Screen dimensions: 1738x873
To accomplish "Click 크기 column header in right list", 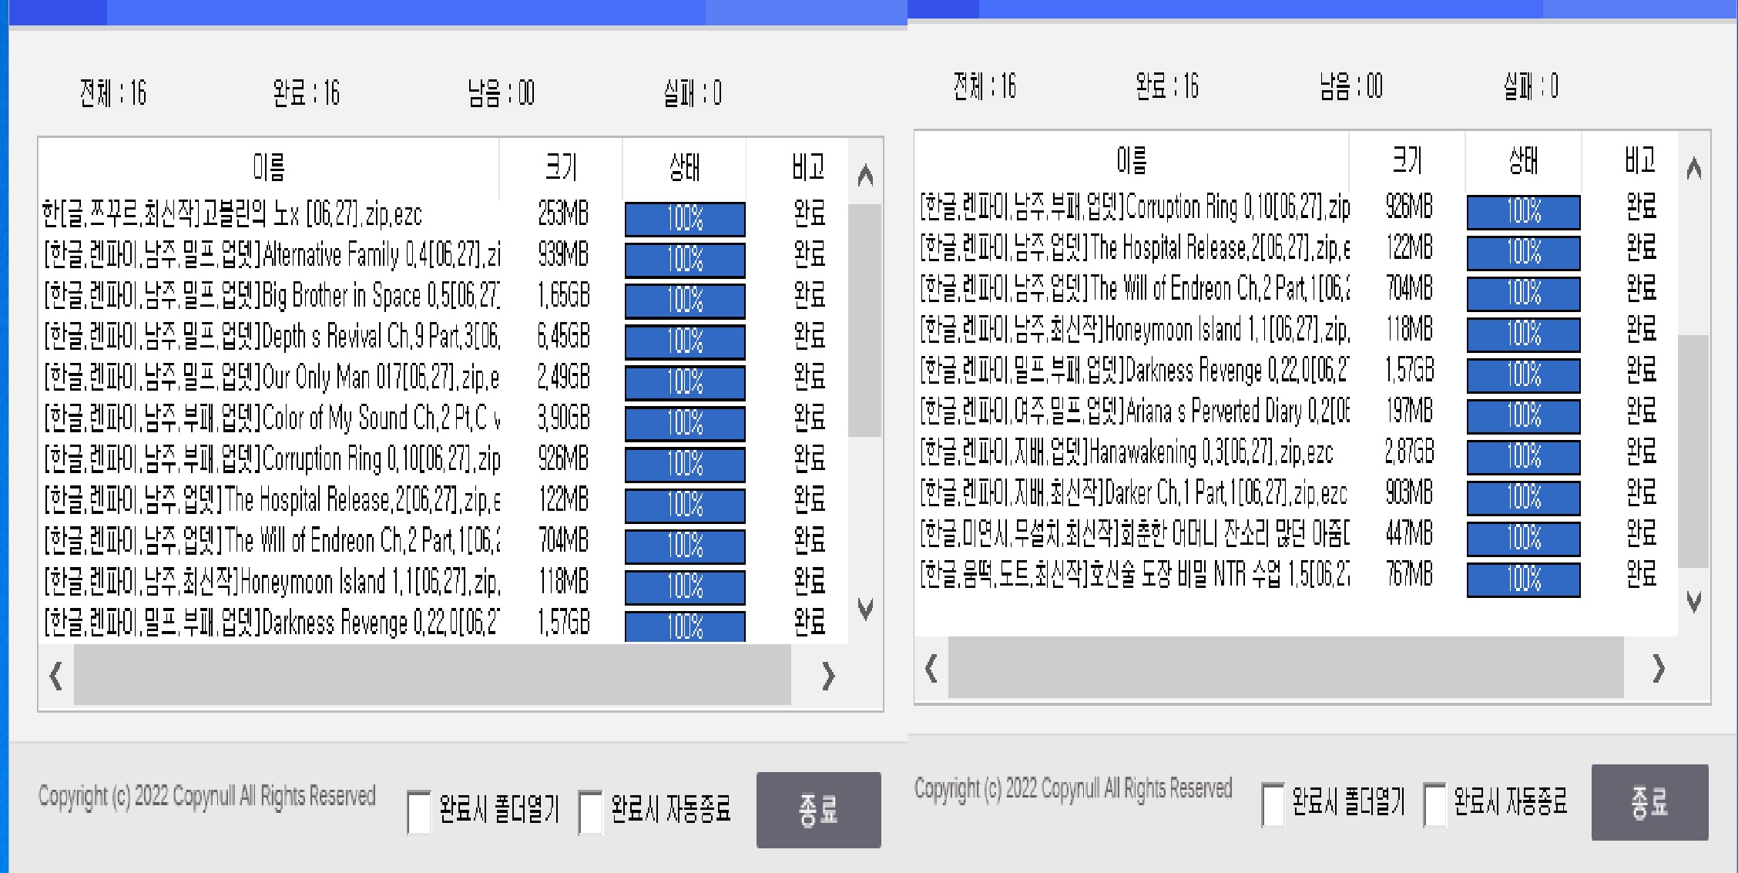I will tap(1407, 160).
